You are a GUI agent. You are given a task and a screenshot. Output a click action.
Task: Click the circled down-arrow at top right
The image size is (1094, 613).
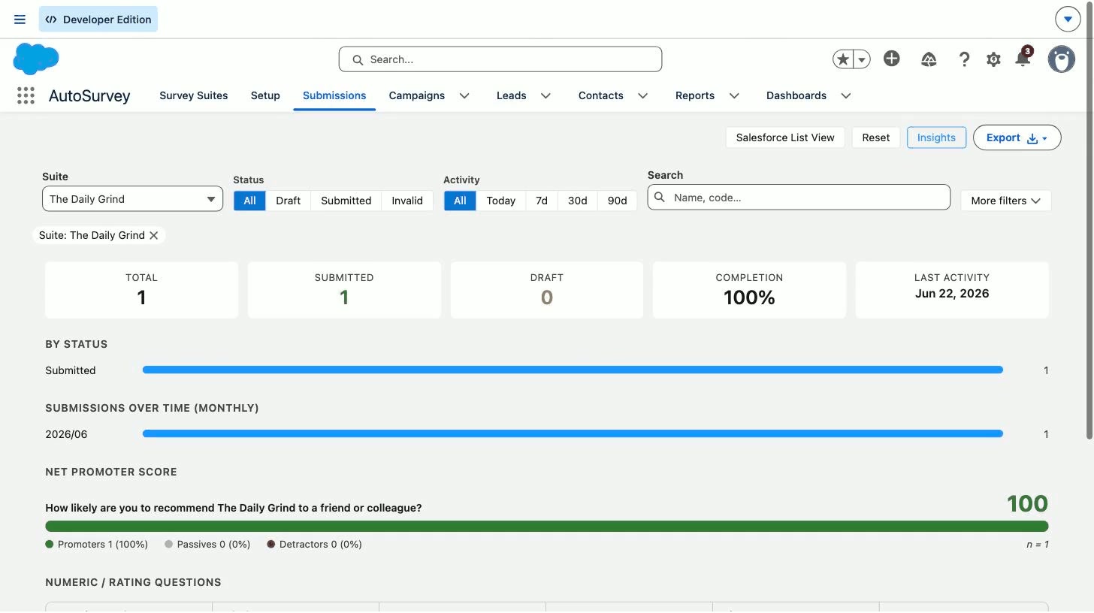click(1068, 19)
